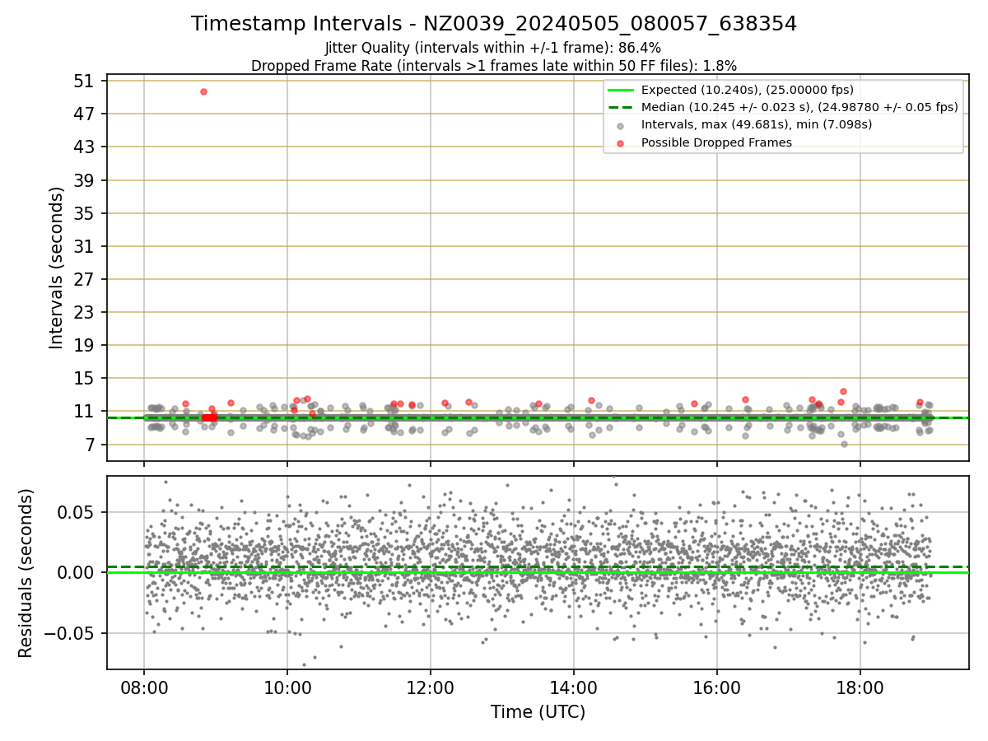Click legend entry text "Possible Dropped Frames"
This screenshot has height=741, width=988.
click(x=716, y=142)
